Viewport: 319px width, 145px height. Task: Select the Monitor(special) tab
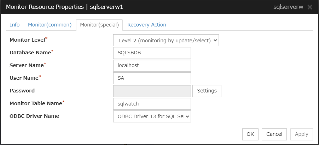pos(99,25)
